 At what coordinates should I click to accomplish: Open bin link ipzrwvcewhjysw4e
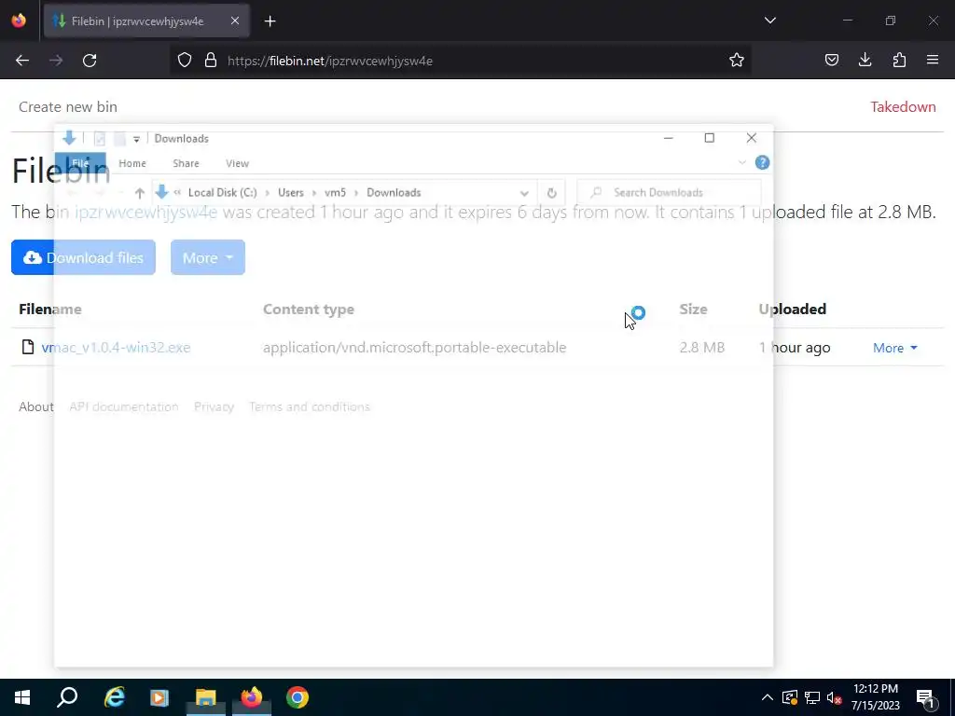145,212
